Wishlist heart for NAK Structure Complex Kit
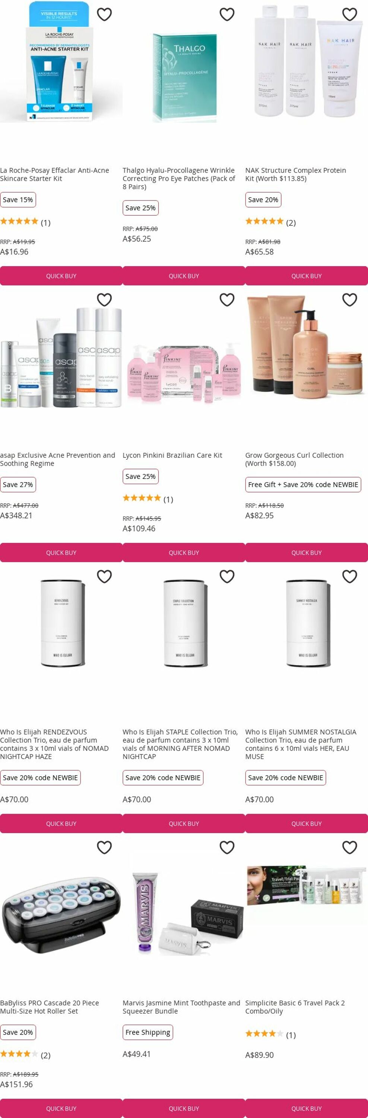 coord(350,14)
